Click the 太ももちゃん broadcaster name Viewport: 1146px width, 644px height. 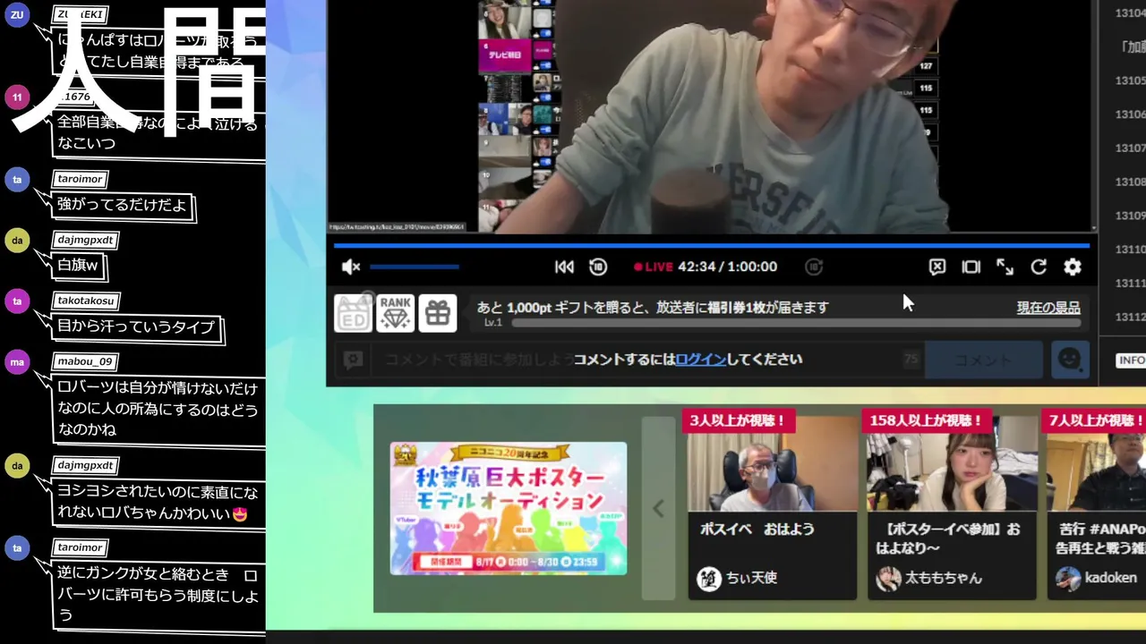click(944, 578)
